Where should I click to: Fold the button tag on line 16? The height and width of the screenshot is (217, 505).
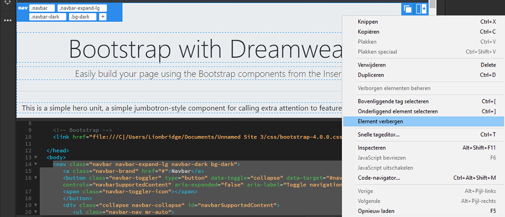tap(35, 178)
